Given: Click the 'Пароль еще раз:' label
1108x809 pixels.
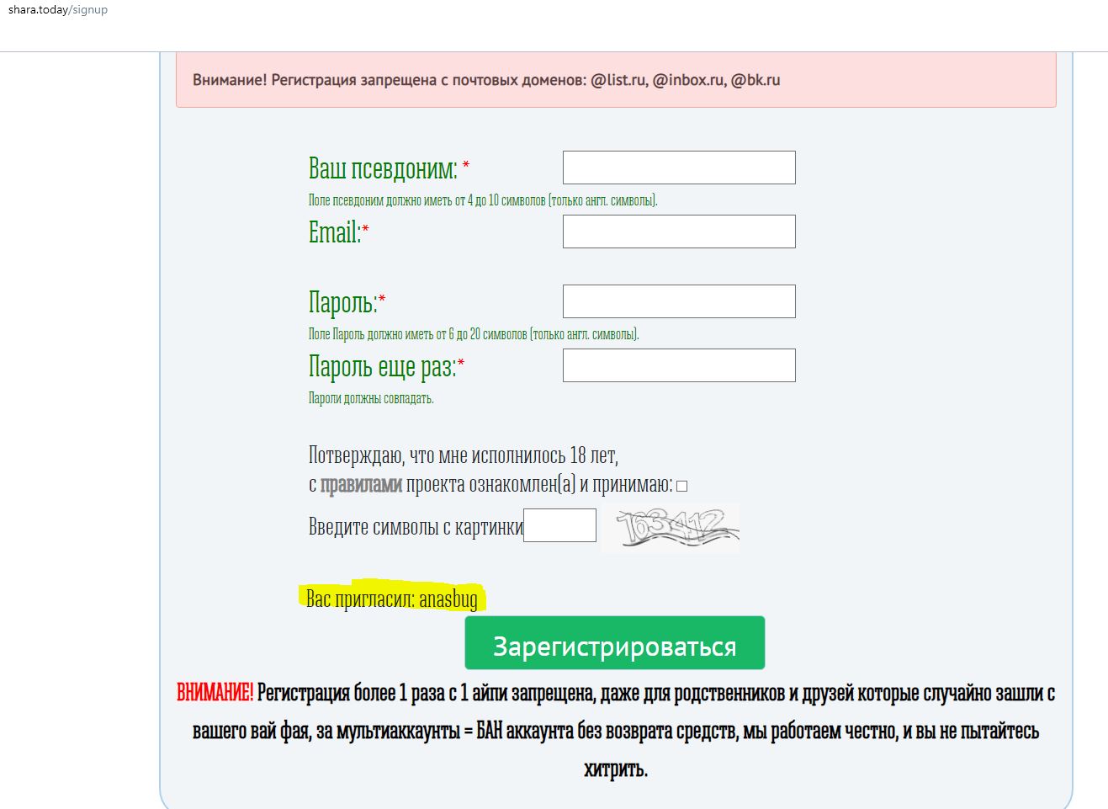Looking at the screenshot, I should tap(382, 366).
